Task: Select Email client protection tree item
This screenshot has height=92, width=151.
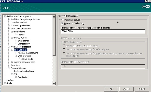Action: [x=21, y=29]
